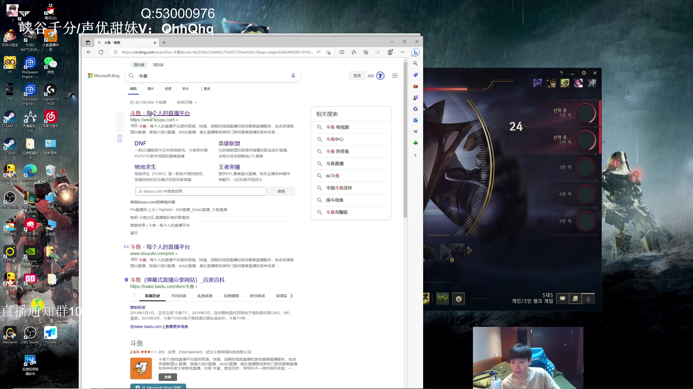
Task: Toggle Edge split screen icon
Action: click(342, 52)
